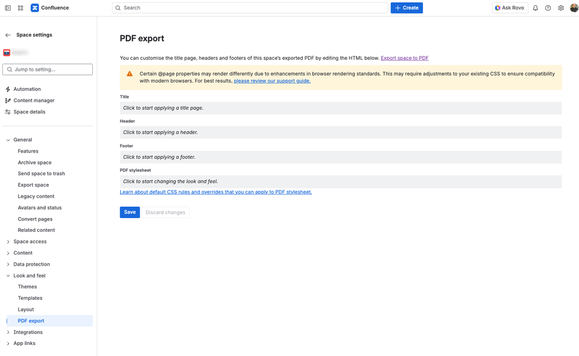
Task: Expand the Content section
Action: 8,253
